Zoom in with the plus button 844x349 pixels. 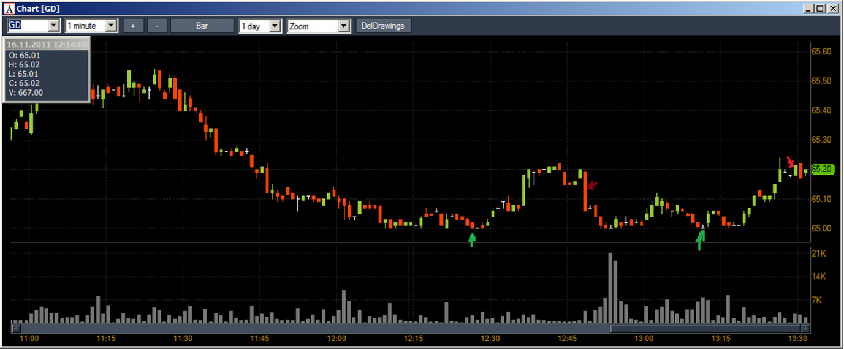click(133, 26)
